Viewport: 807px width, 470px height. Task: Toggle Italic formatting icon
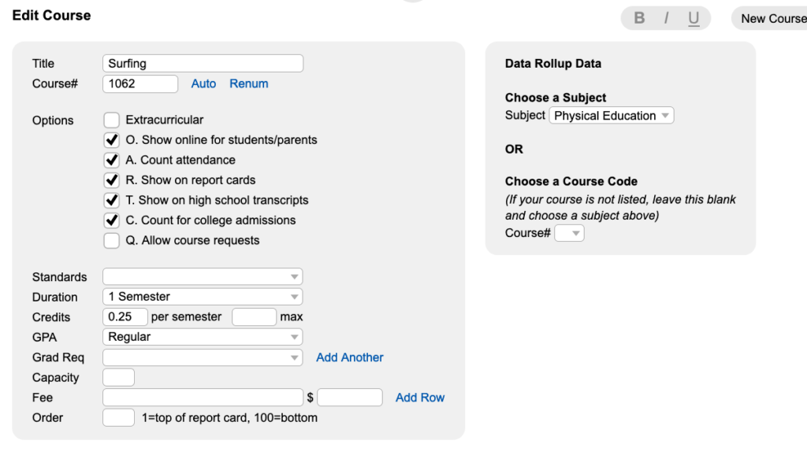click(x=666, y=19)
